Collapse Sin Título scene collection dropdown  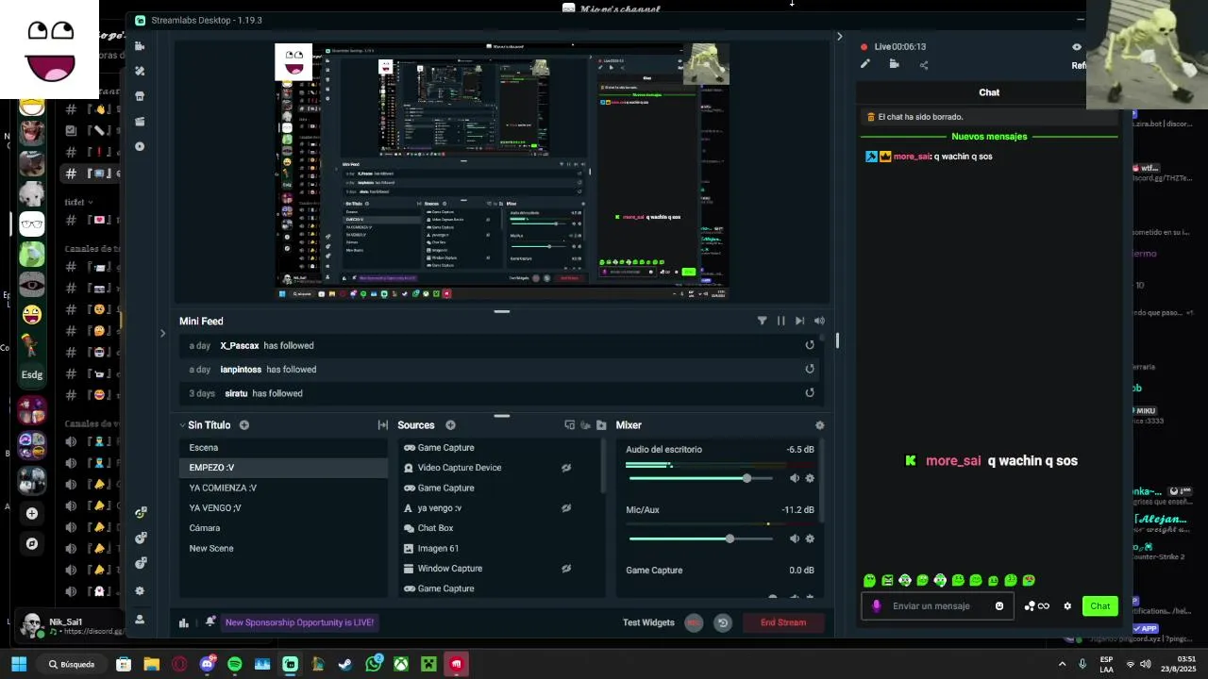(182, 425)
